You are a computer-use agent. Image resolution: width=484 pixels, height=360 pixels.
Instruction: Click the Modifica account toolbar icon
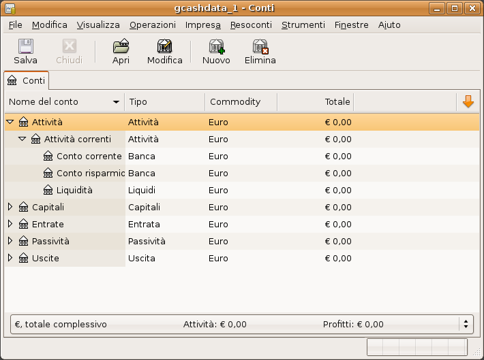164,47
